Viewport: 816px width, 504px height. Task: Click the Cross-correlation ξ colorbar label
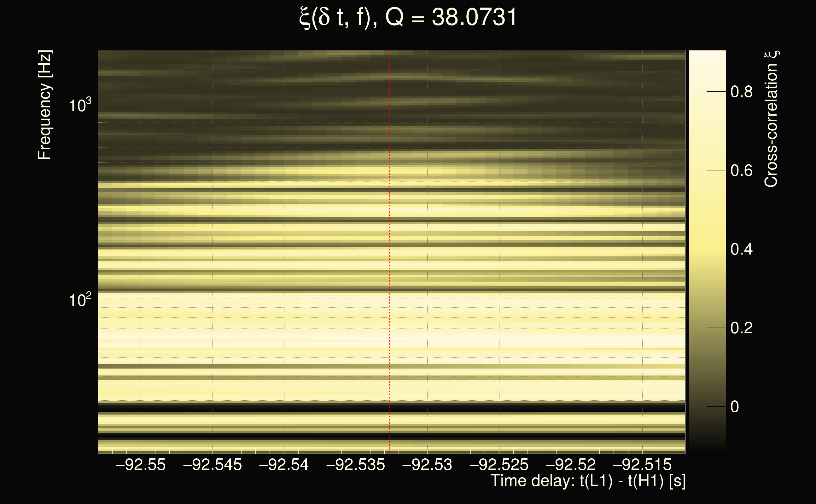pyautogui.click(x=771, y=119)
